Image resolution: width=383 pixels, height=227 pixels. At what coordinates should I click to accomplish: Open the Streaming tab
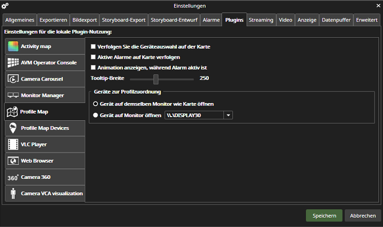point(261,20)
